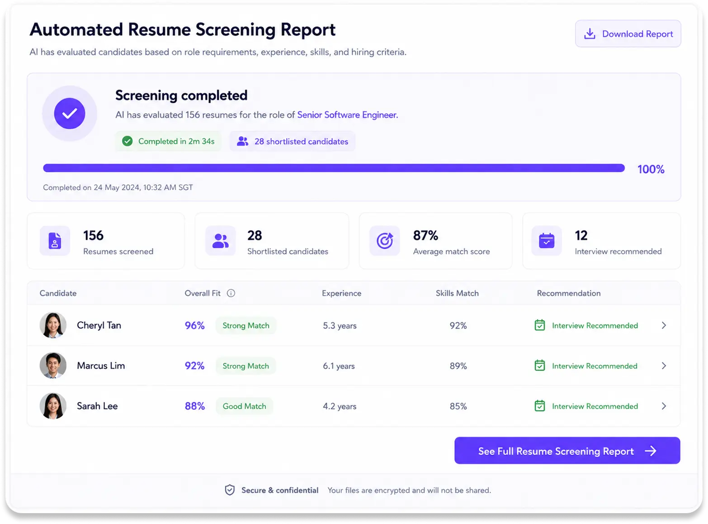Viewport: 708px width, 524px height.
Task: Click the Automated Resume Screening Report title
Action: point(183,30)
